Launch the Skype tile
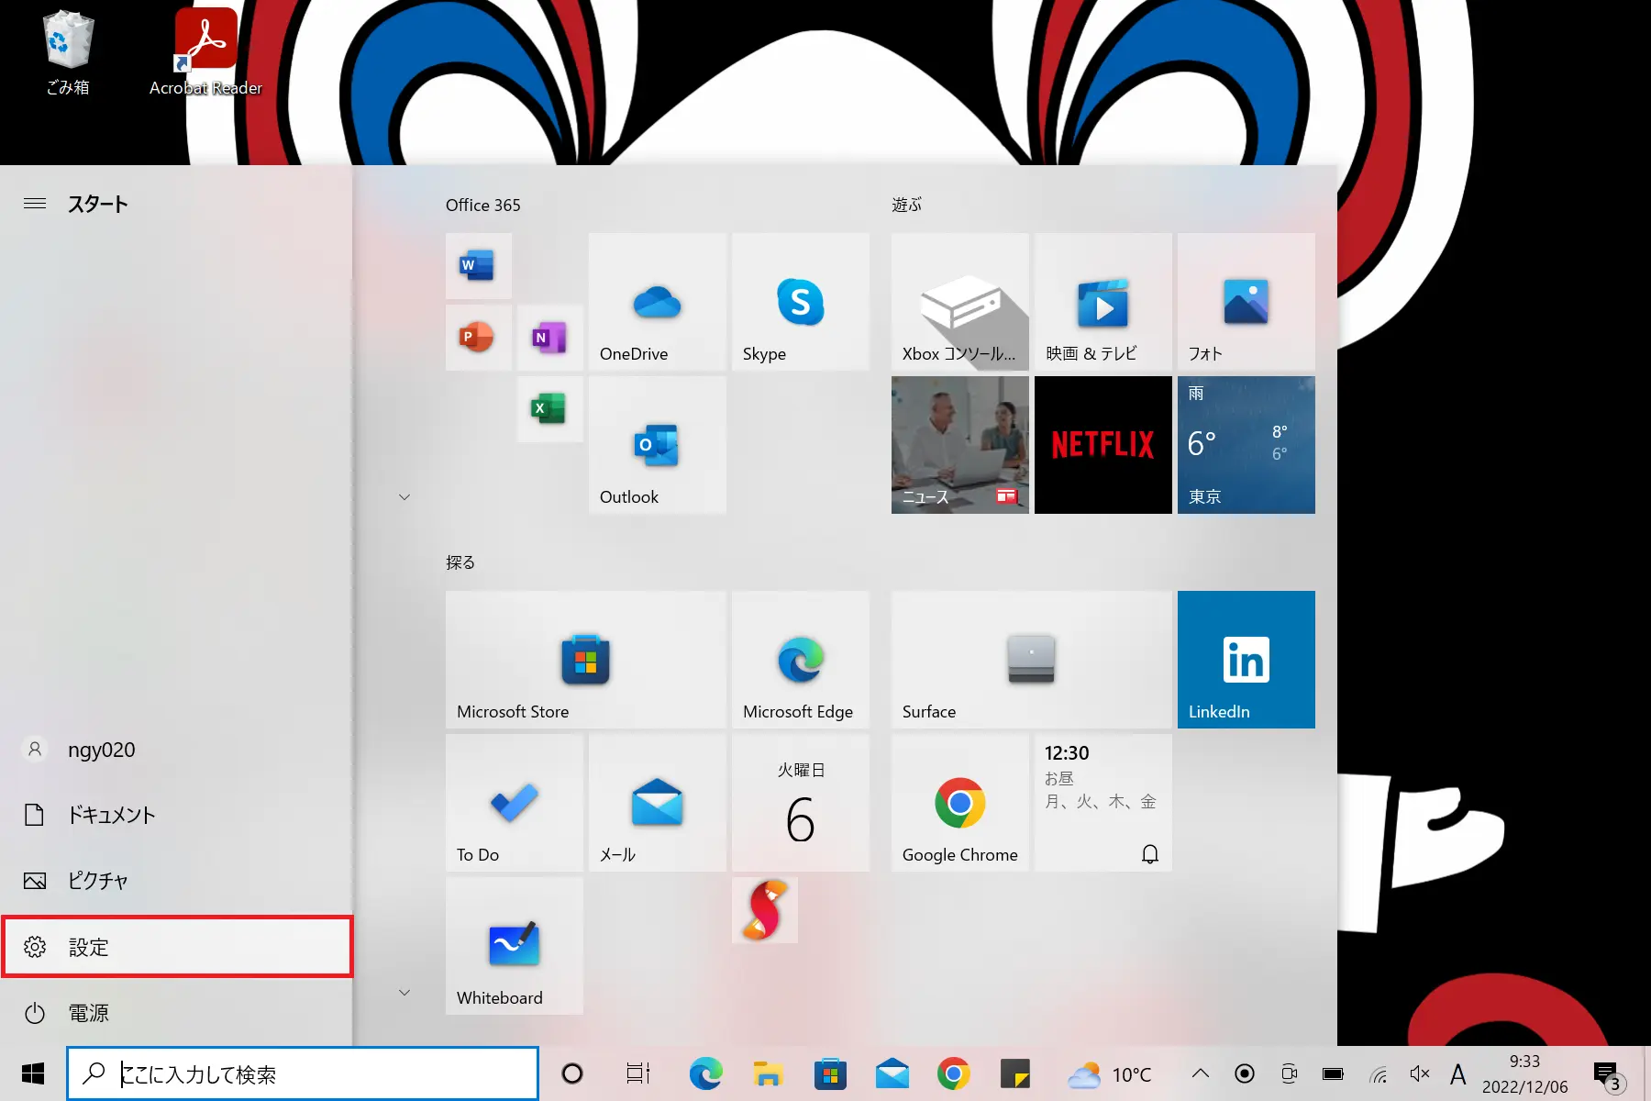The width and height of the screenshot is (1651, 1101). point(801,302)
